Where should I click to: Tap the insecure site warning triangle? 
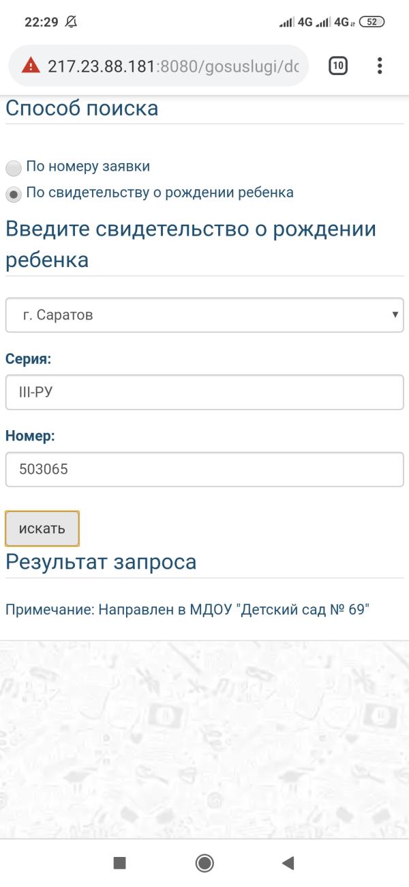pyautogui.click(x=31, y=66)
